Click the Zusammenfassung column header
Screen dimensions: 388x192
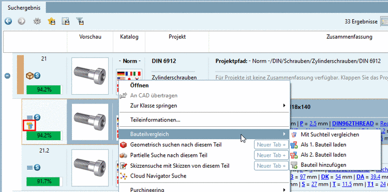point(349,37)
